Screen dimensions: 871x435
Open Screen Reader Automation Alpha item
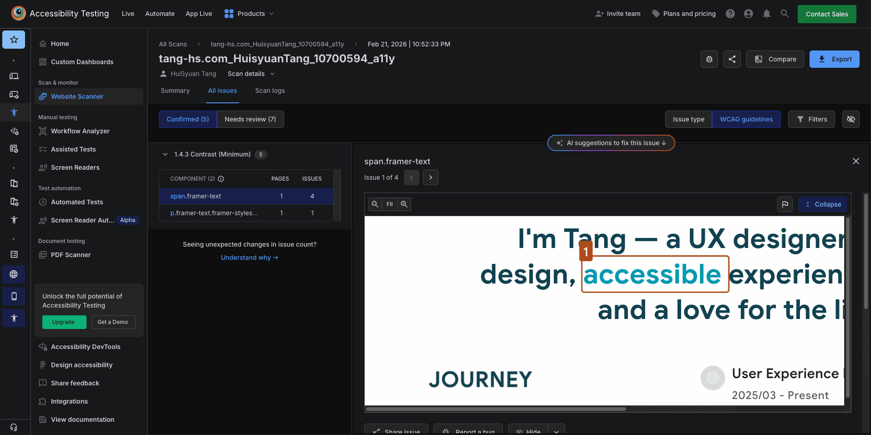click(x=89, y=220)
